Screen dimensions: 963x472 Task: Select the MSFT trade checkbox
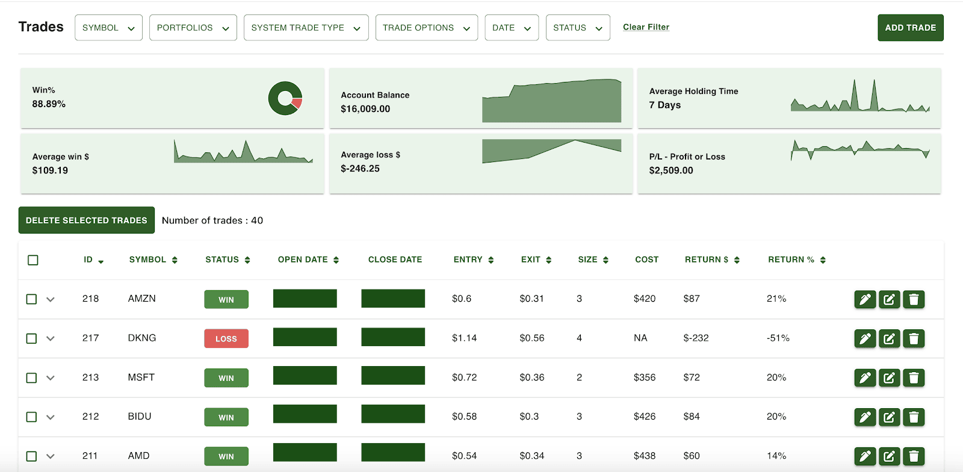tap(32, 378)
